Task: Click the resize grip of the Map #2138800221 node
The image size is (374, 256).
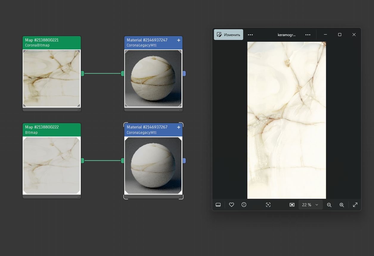Action: (79, 110)
